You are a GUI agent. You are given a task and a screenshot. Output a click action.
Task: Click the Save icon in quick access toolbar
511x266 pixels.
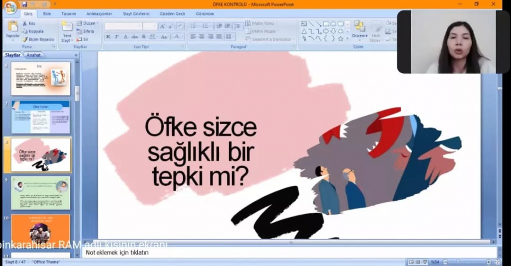[x=24, y=4]
